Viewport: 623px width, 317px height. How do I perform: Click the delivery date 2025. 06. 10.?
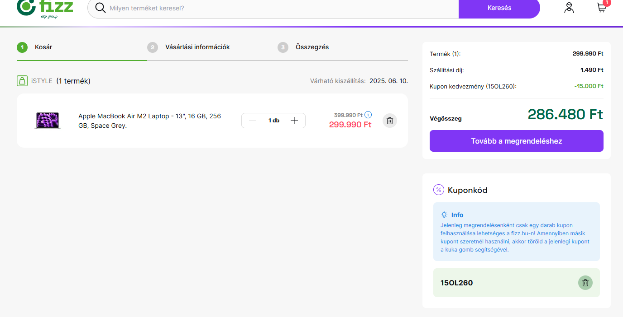point(388,81)
